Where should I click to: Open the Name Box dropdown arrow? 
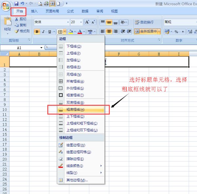pos(41,48)
